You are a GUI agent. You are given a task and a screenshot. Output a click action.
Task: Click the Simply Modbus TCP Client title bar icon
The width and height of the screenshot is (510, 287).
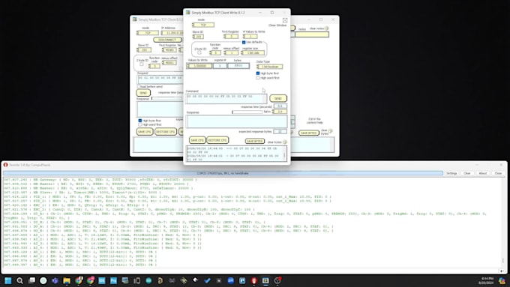(x=135, y=19)
